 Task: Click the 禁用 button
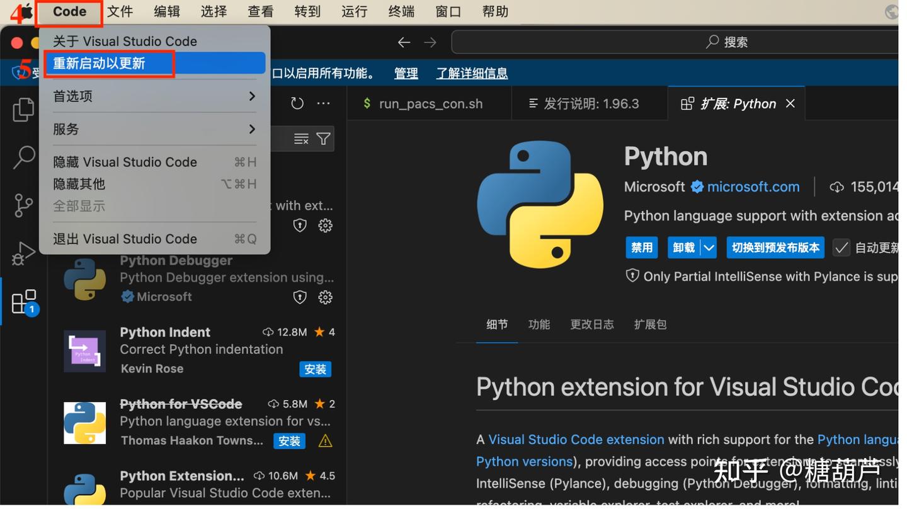[642, 248]
